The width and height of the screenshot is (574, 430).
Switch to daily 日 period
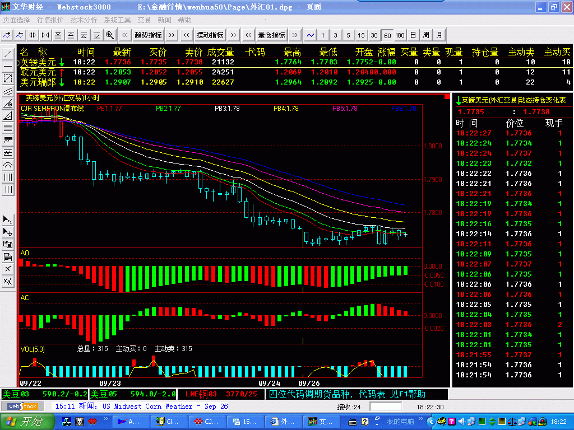(x=413, y=35)
